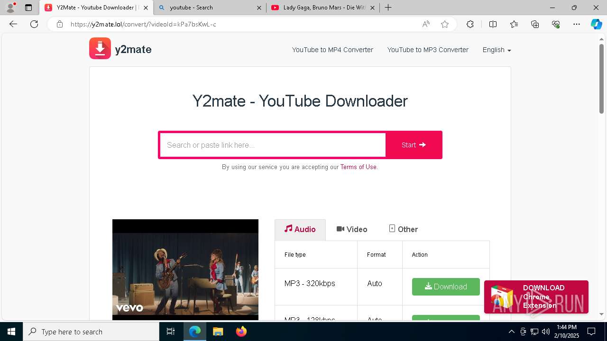Show hidden system tray icons chevron
The image size is (607, 341).
click(511, 332)
